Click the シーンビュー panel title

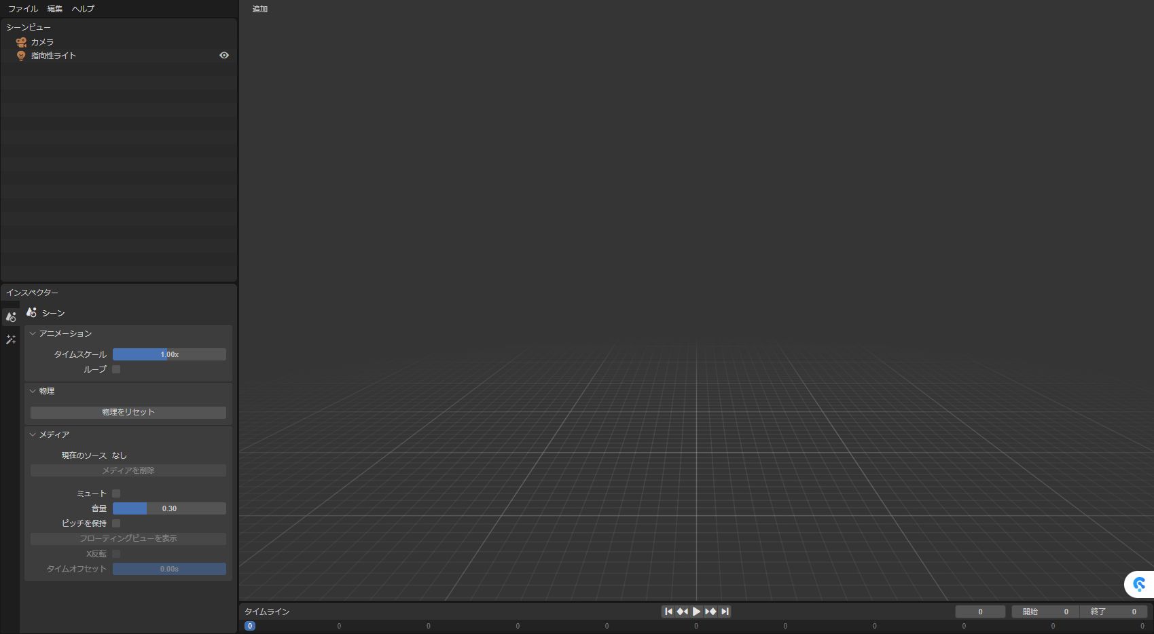29,27
